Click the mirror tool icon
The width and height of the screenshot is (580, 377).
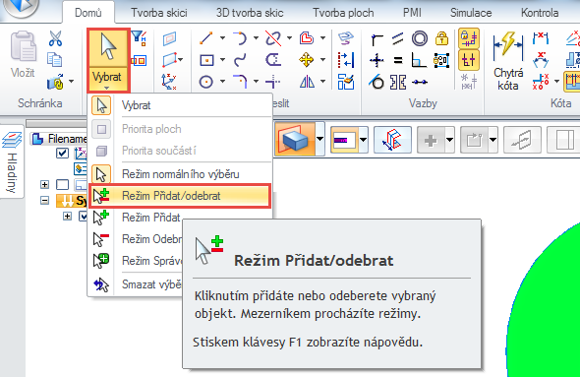[x=307, y=82]
